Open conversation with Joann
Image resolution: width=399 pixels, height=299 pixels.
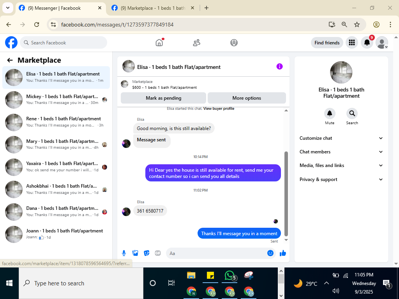click(56, 234)
